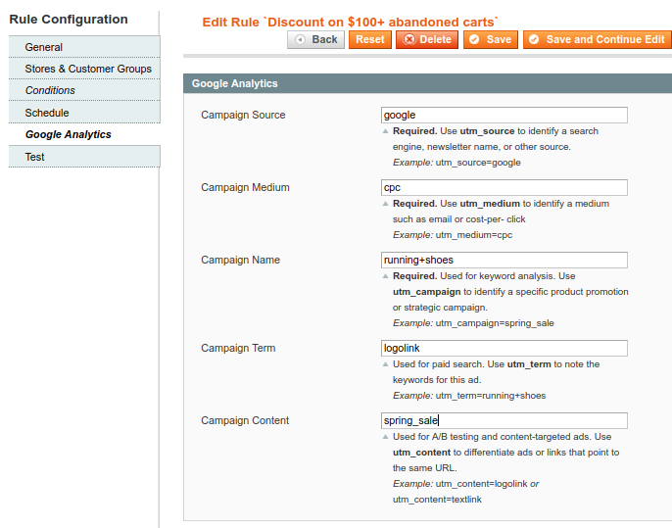Click the Campaign Content field with spring_sale
The image size is (672, 528).
tap(504, 421)
